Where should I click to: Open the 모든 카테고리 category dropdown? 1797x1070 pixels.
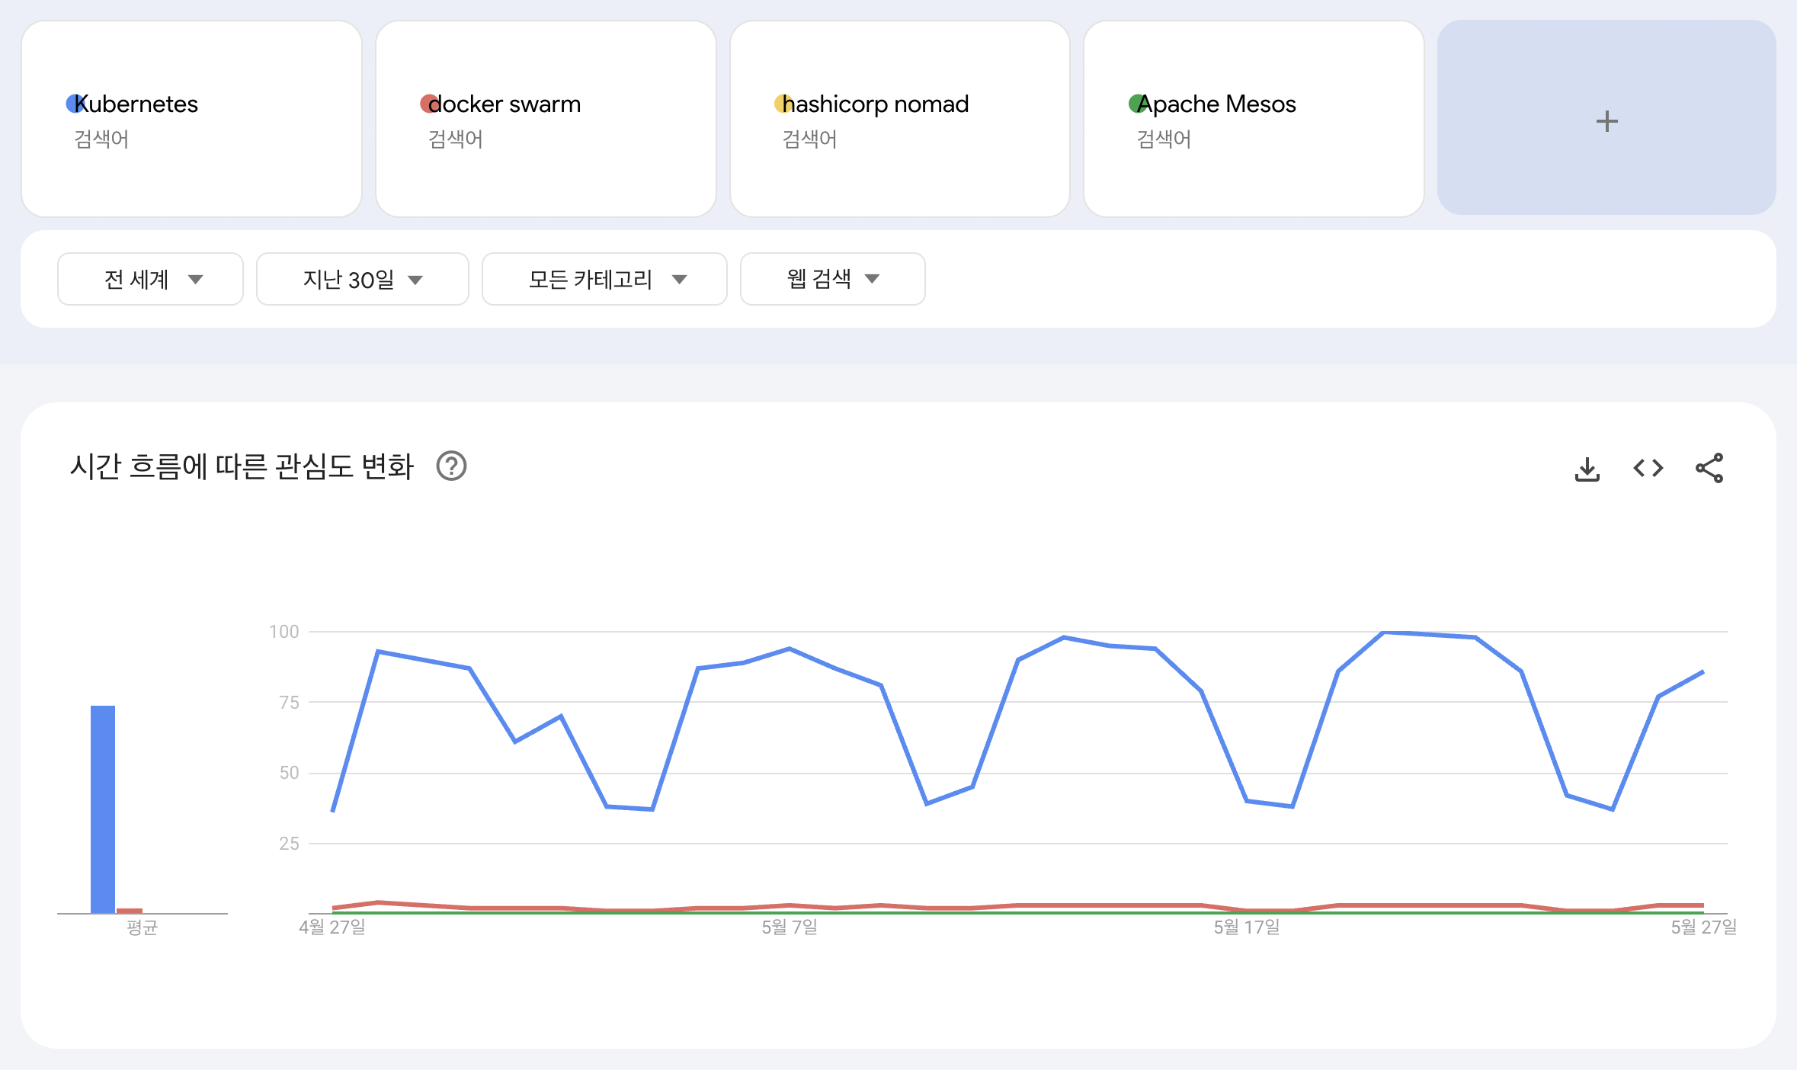(604, 279)
